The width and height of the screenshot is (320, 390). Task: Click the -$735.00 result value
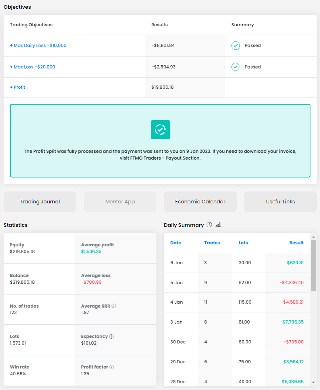click(x=294, y=342)
